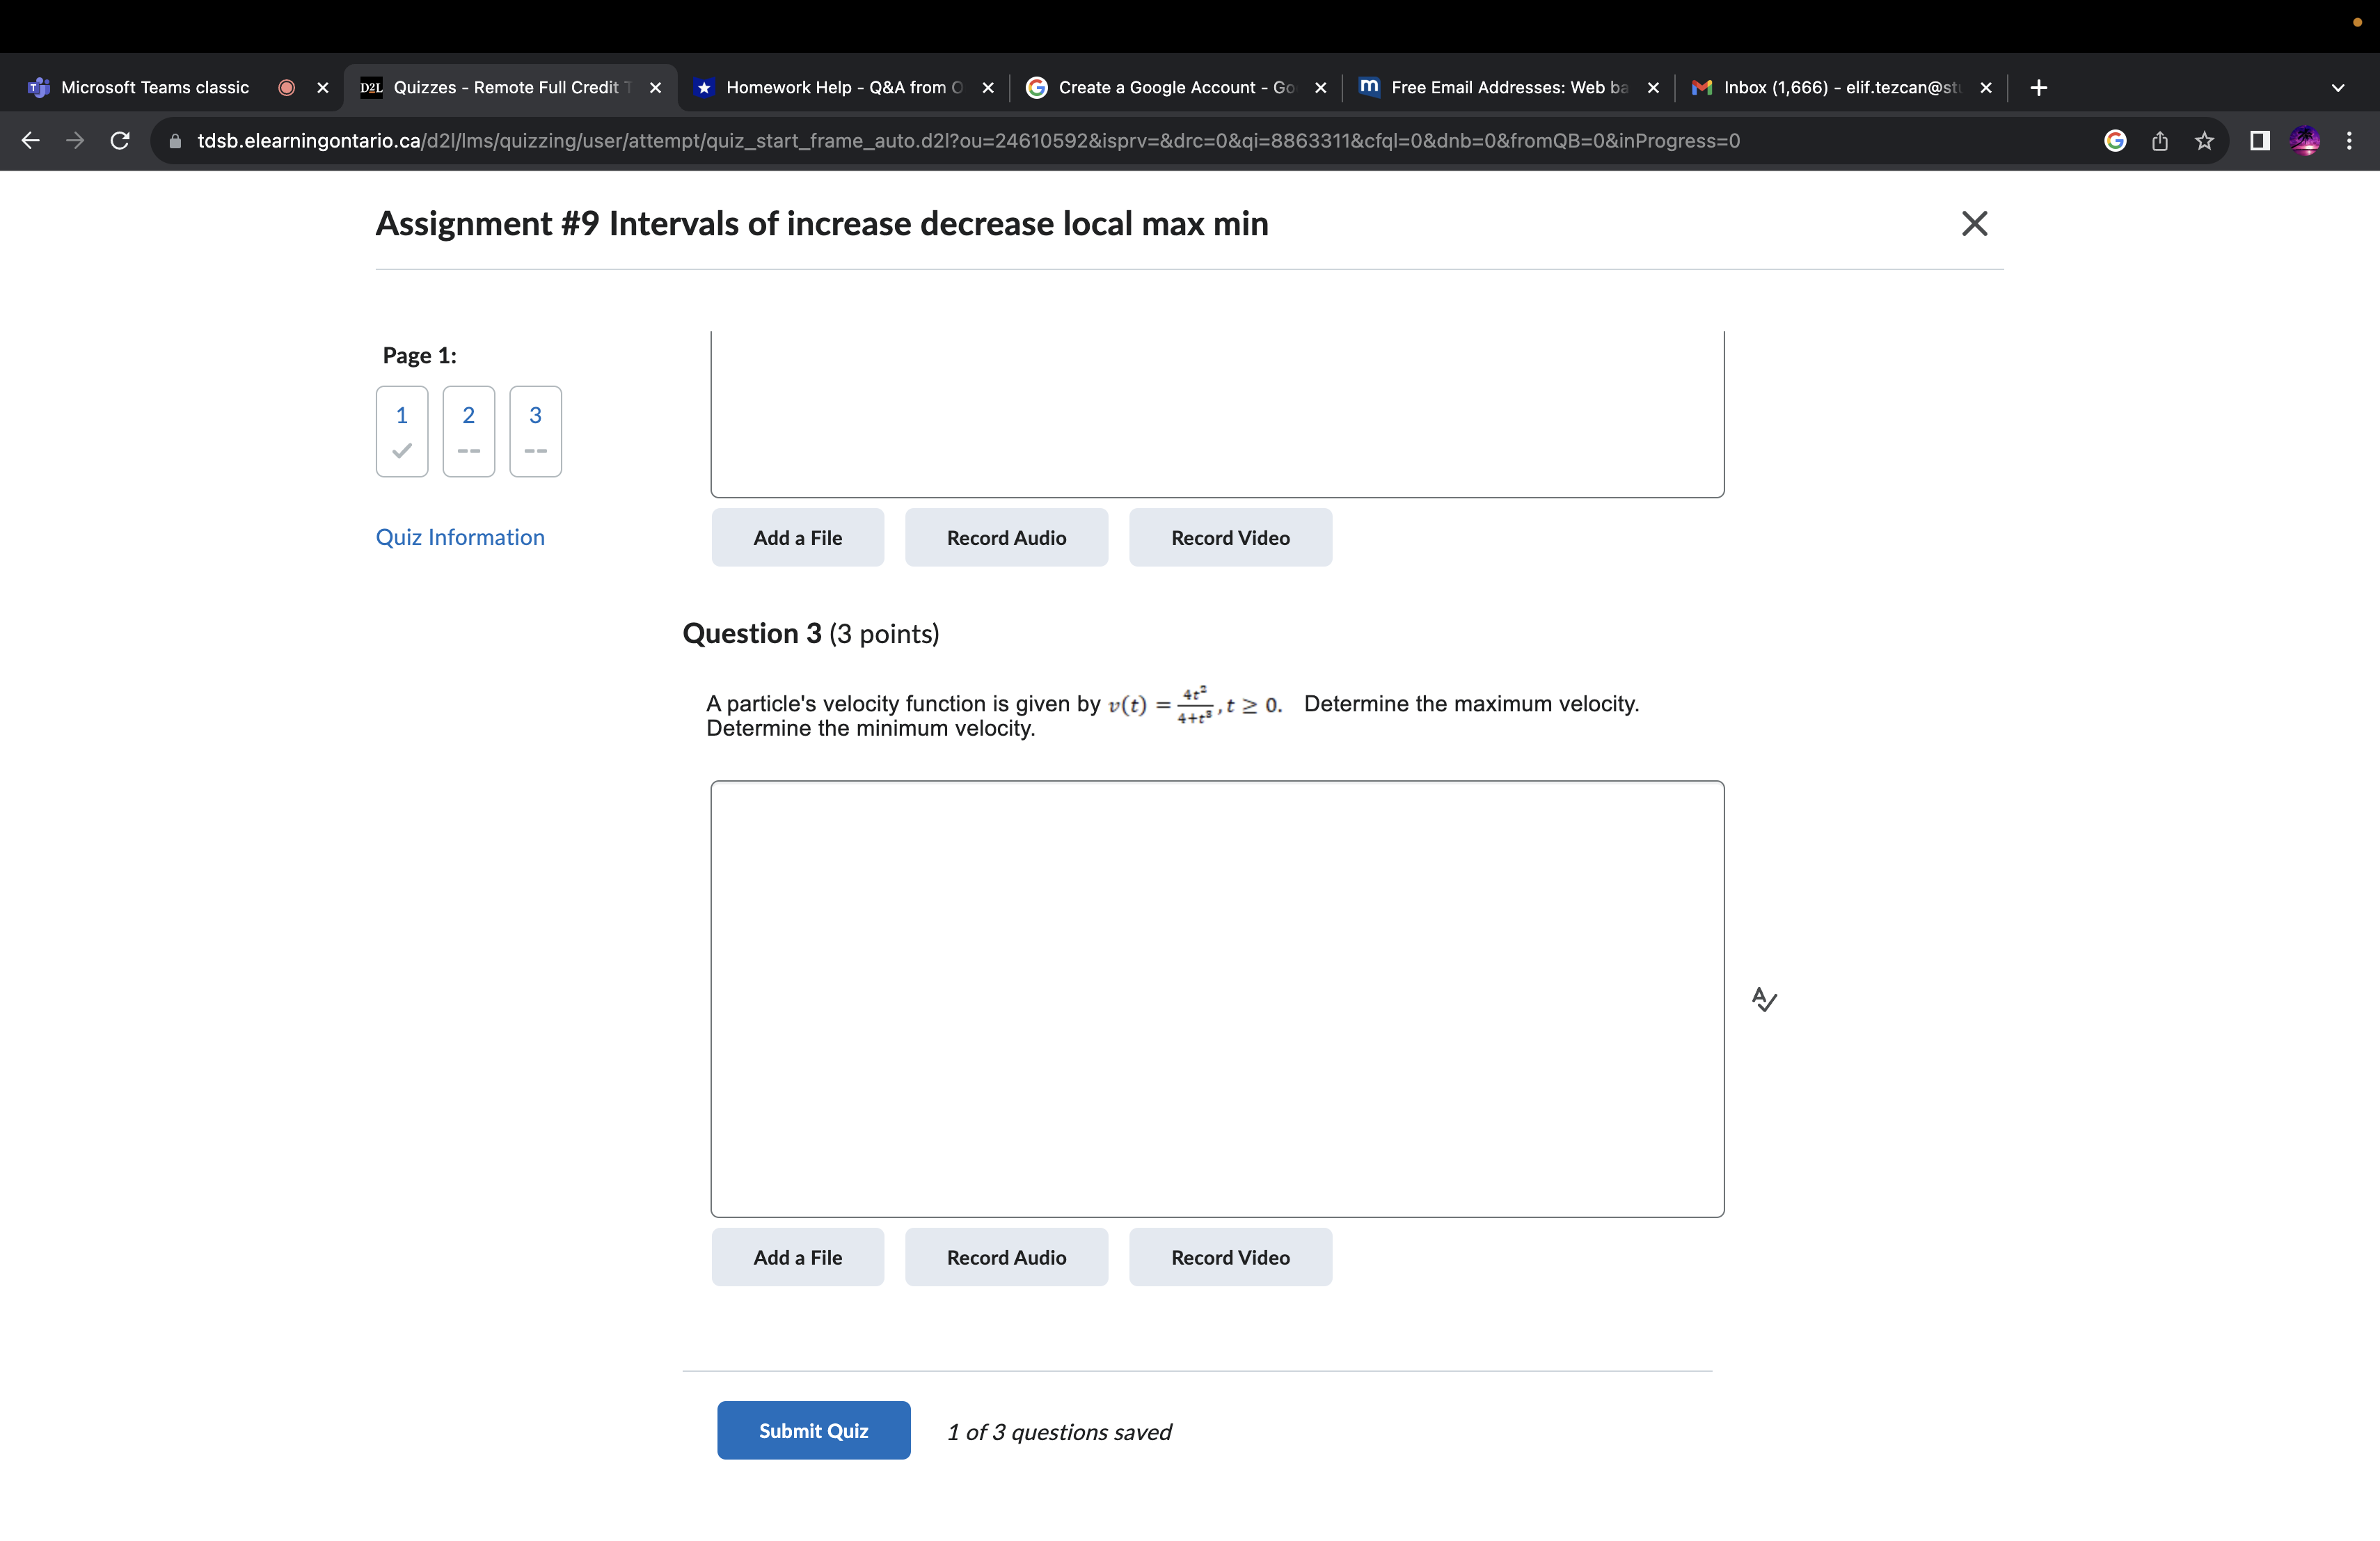Screen dimensions: 2380x1541
Task: Open the Quiz Information link
Action: tap(460, 537)
